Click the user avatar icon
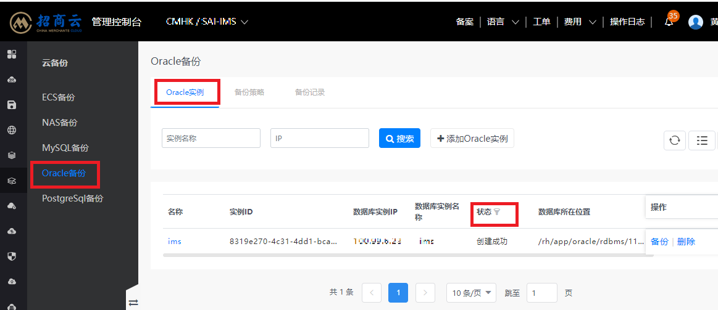Screen dimensions: 718x310 tap(696, 22)
